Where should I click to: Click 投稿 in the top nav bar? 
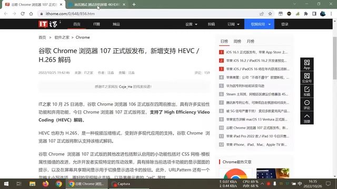pos(211,24)
